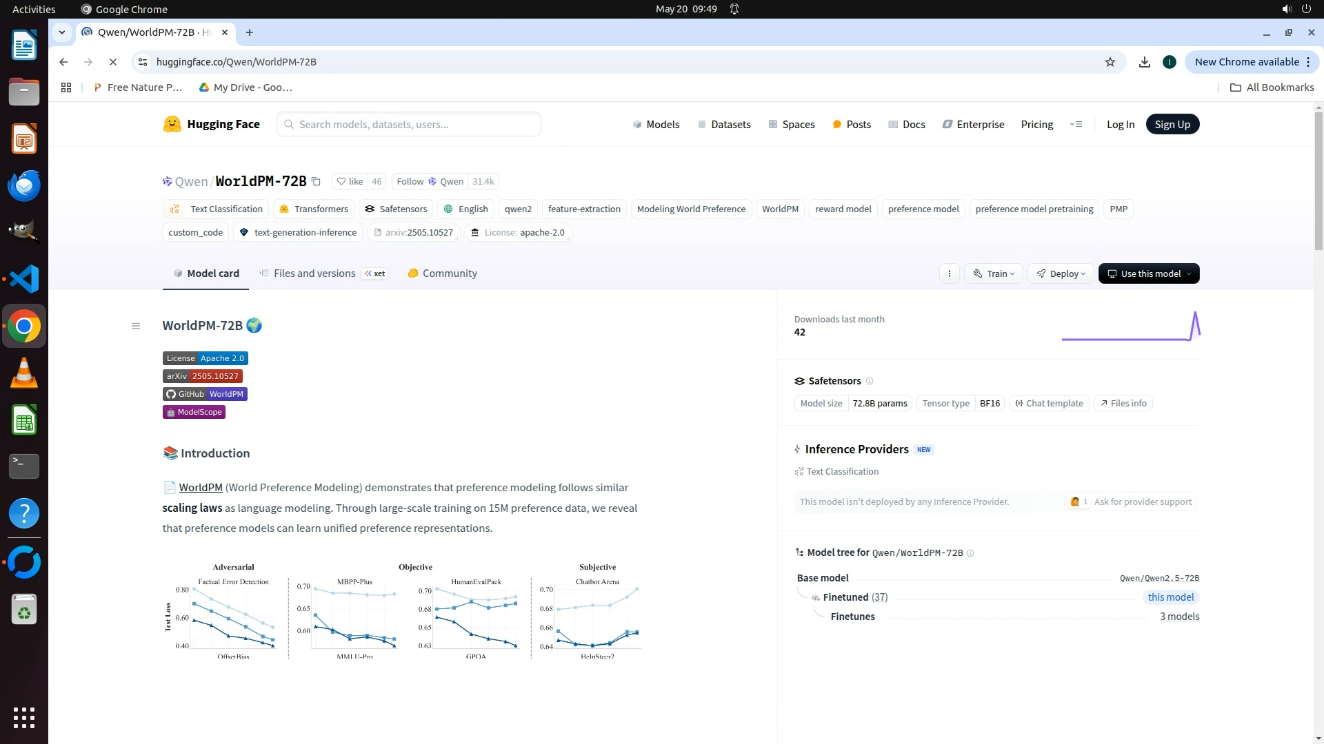
Task: Open the WorldPM paper link
Action: (x=201, y=488)
